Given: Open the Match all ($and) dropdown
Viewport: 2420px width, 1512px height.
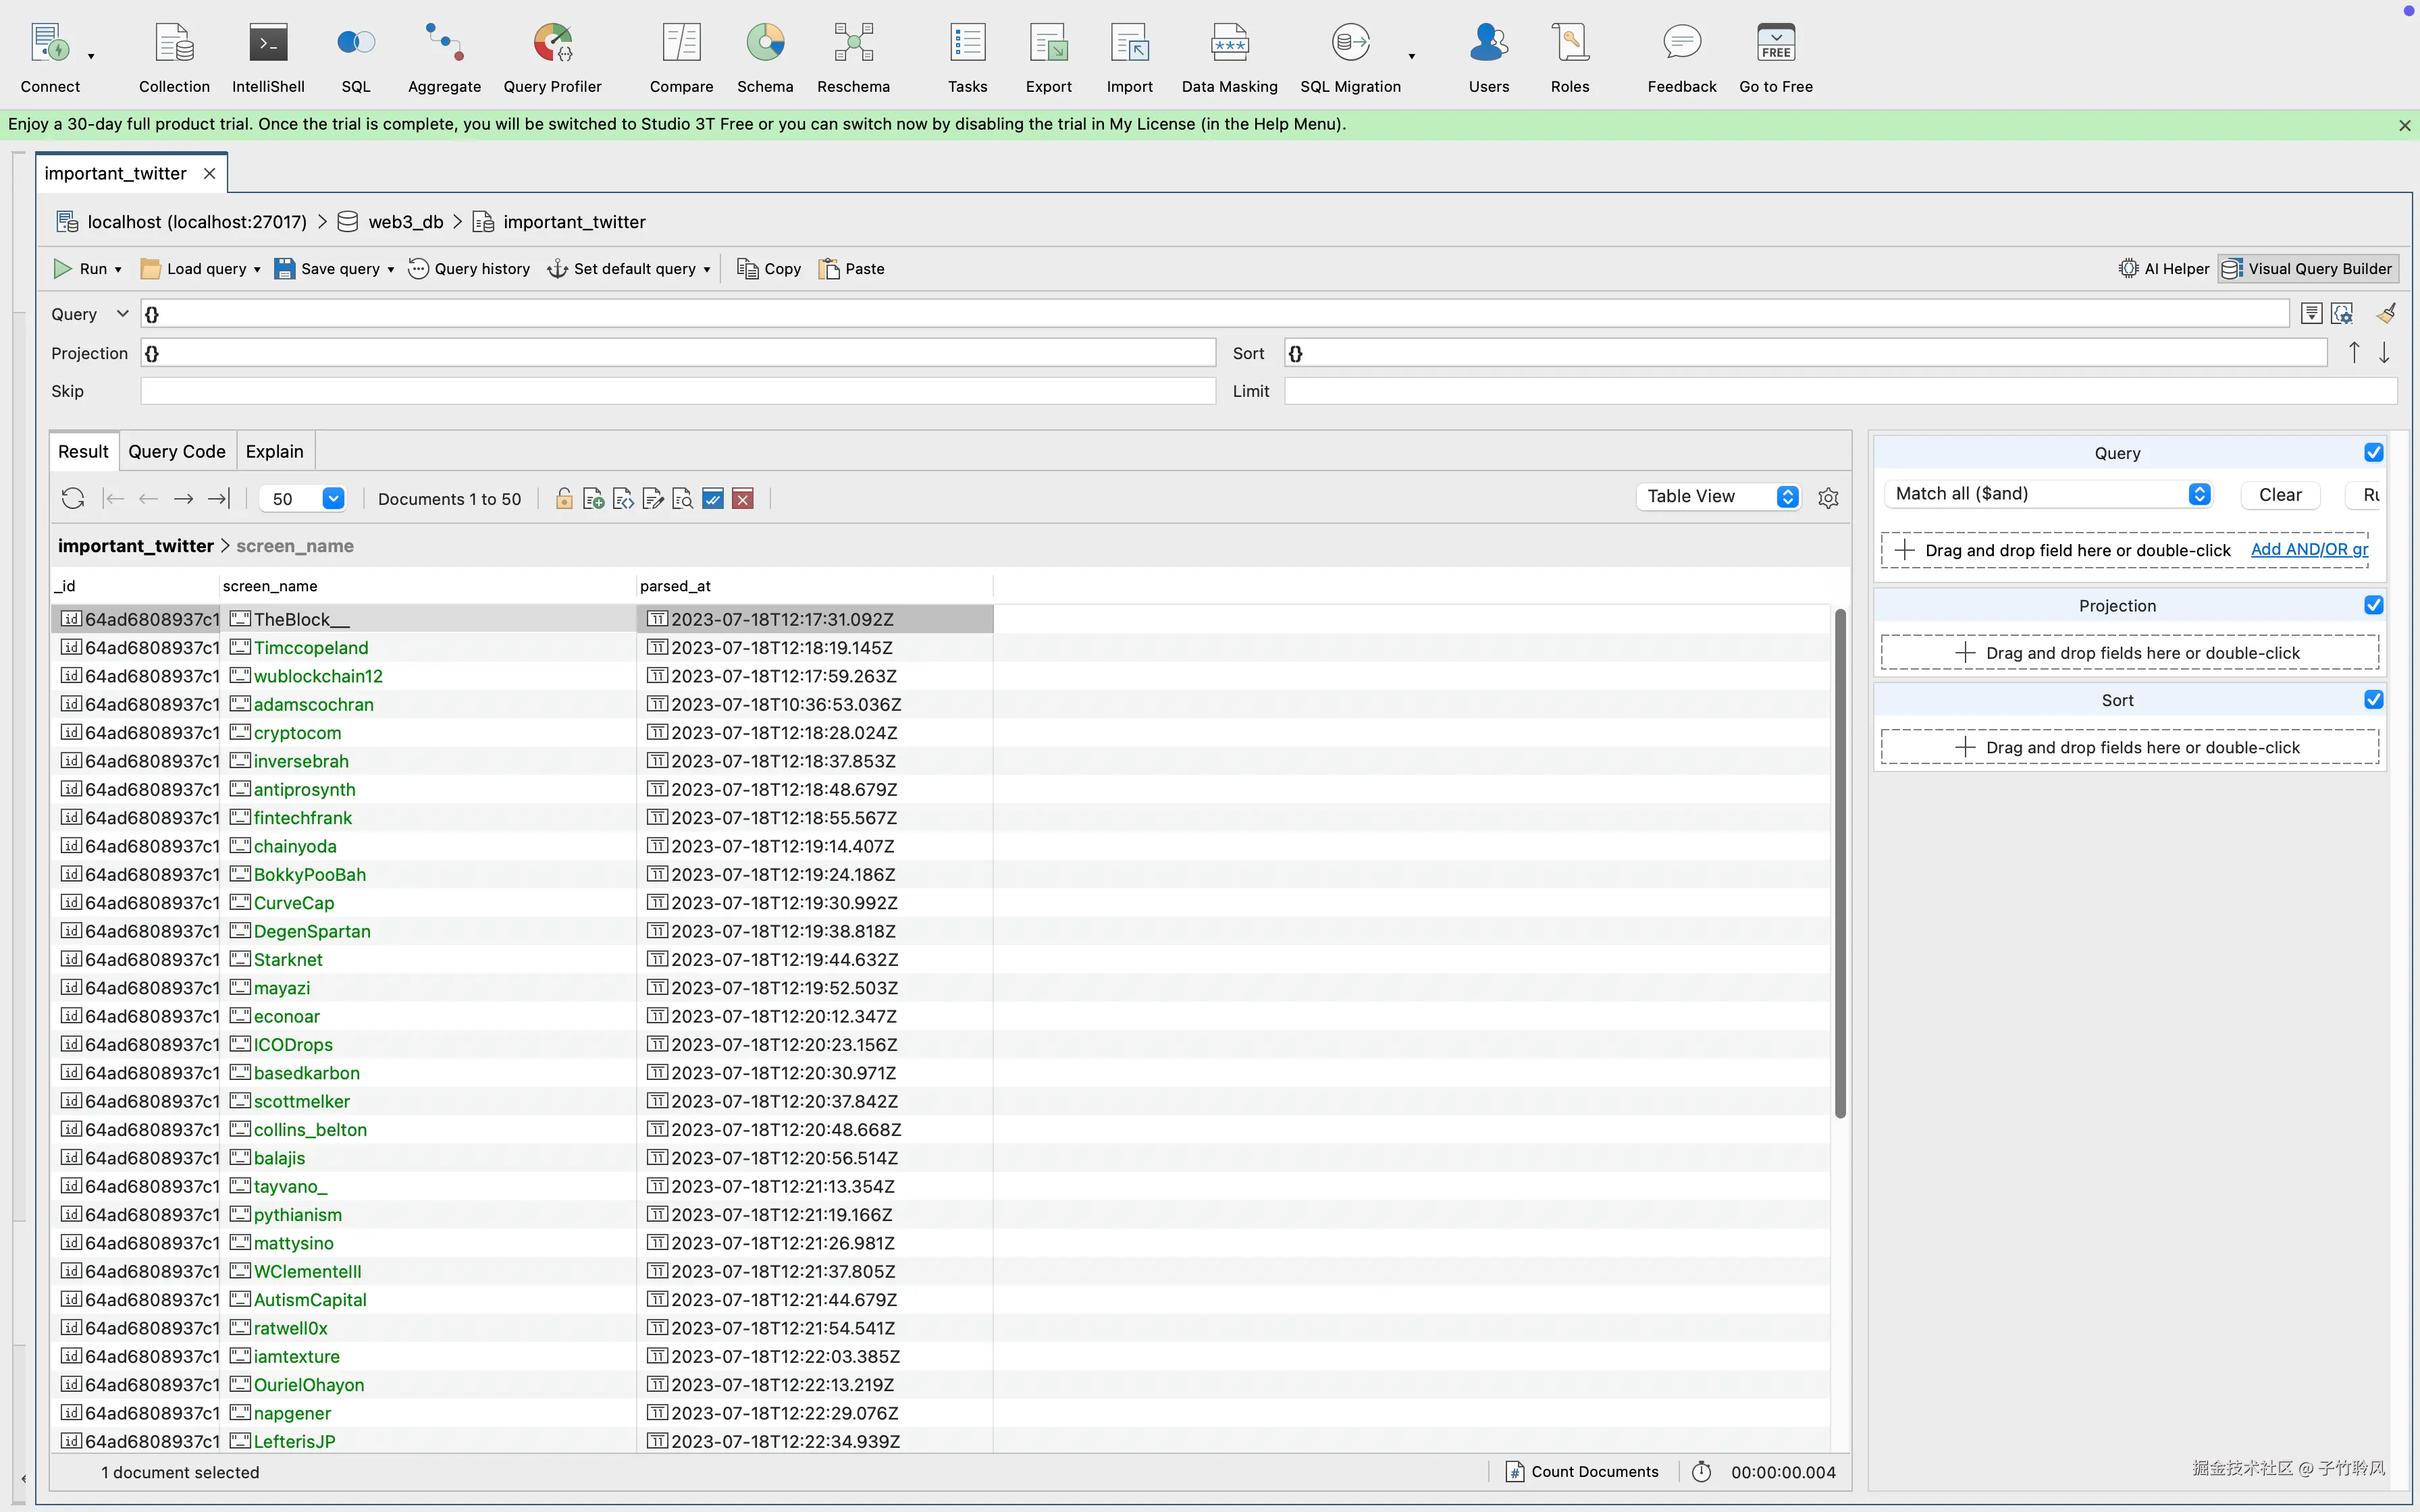Looking at the screenshot, I should tap(2047, 494).
